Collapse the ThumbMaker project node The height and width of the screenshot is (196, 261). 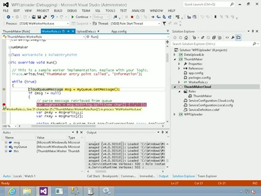click(175, 59)
